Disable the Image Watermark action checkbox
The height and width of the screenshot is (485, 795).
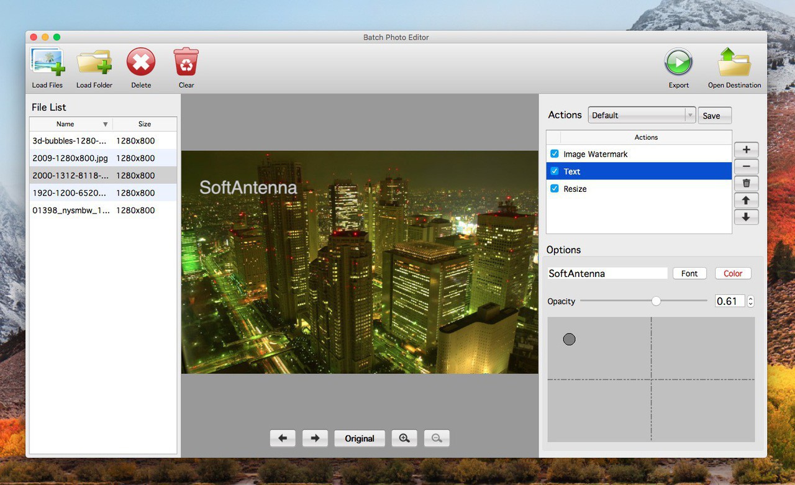(555, 154)
